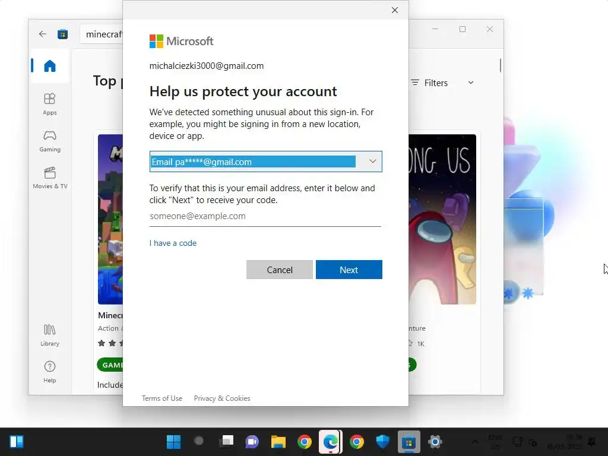Viewport: 608px width, 456px height.
Task: Open Windows Security shield on taskbar
Action: coord(383,442)
